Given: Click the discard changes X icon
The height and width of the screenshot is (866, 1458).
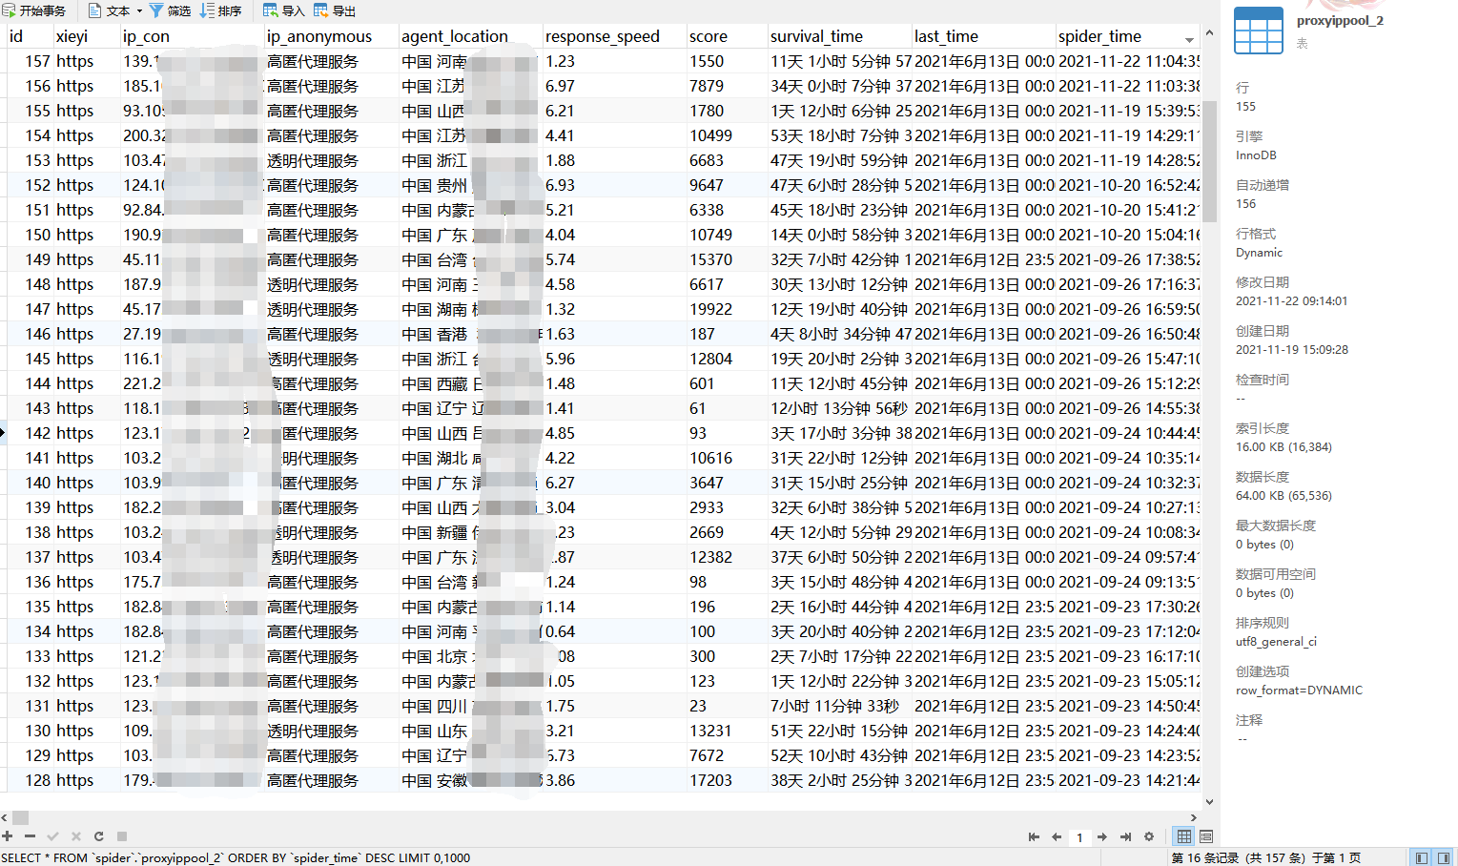Looking at the screenshot, I should point(75,836).
